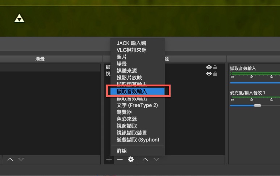This screenshot has height=176, width=280.
Task: Move scene up in scenes panel
Action: (x=10, y=159)
